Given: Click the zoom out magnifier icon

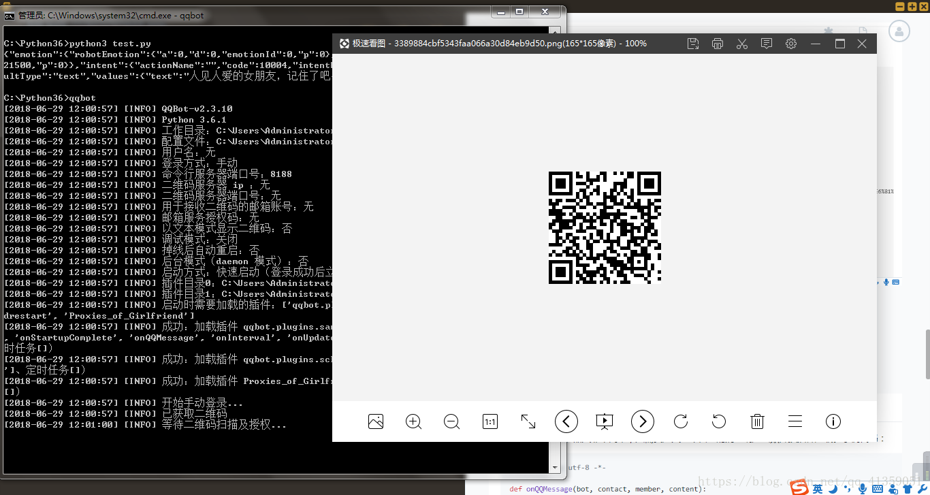Looking at the screenshot, I should 451,421.
